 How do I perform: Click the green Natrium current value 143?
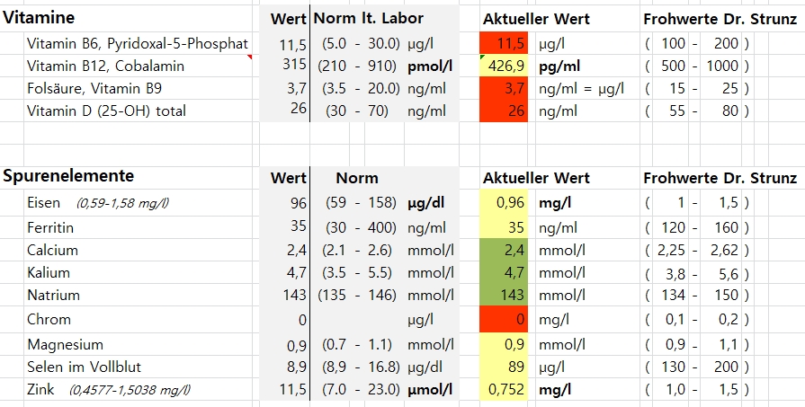[x=507, y=295]
